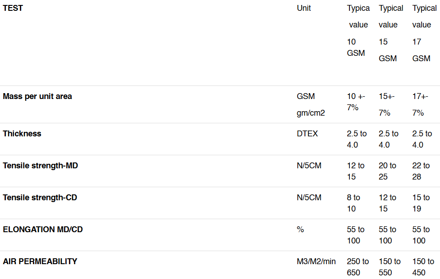Click the 150 to 450 air permeability value
Screen dimensions: 440x279
coord(422,267)
